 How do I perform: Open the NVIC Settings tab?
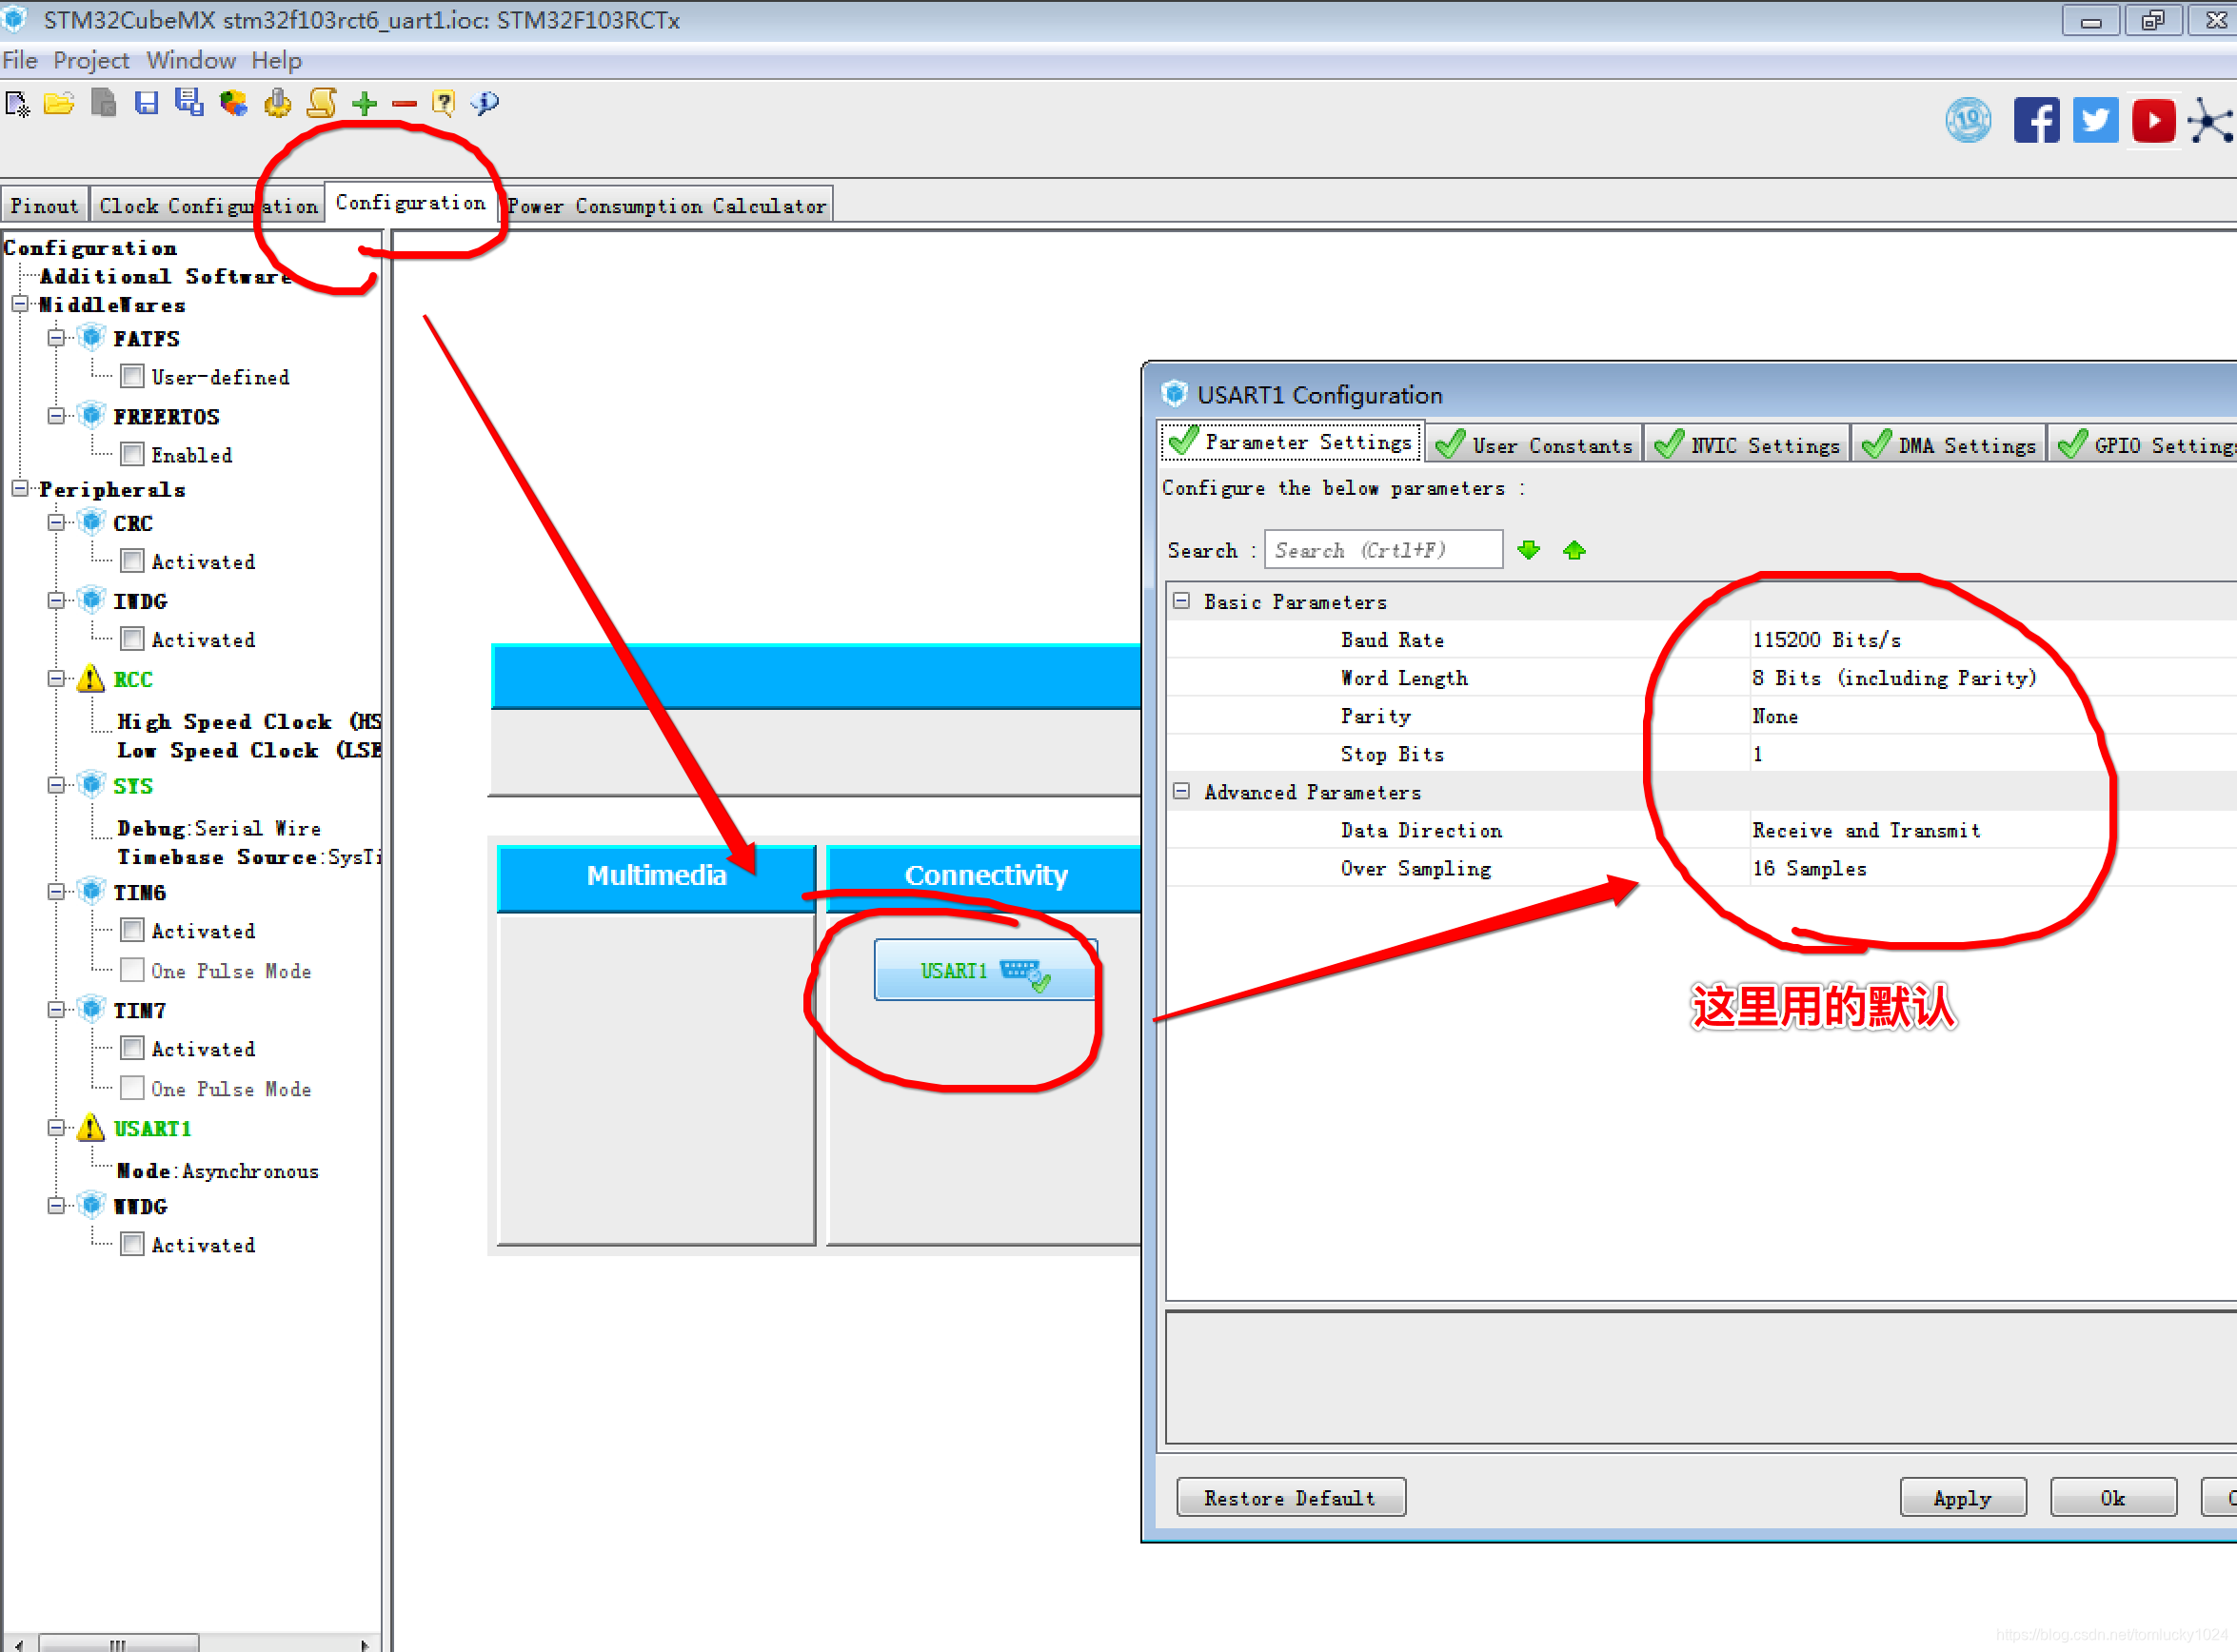point(1747,445)
